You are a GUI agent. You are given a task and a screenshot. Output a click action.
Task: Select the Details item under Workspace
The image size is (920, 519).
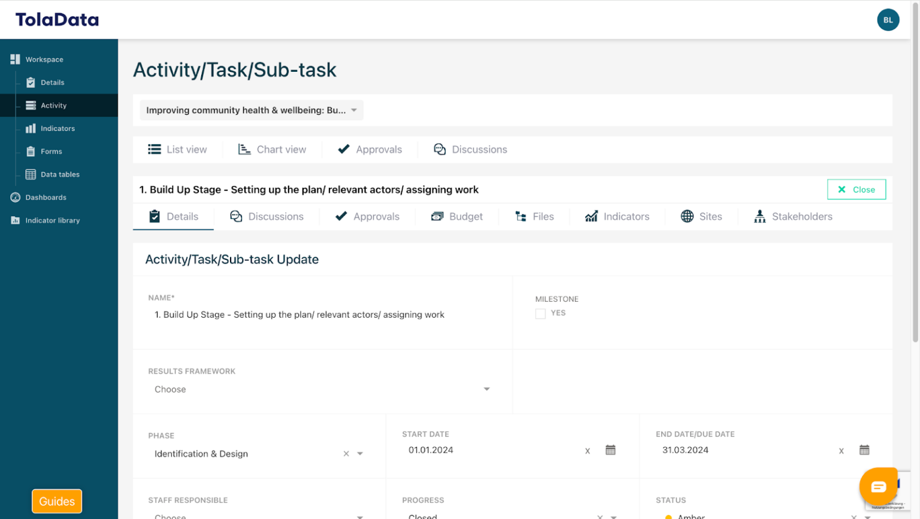pyautogui.click(x=53, y=82)
